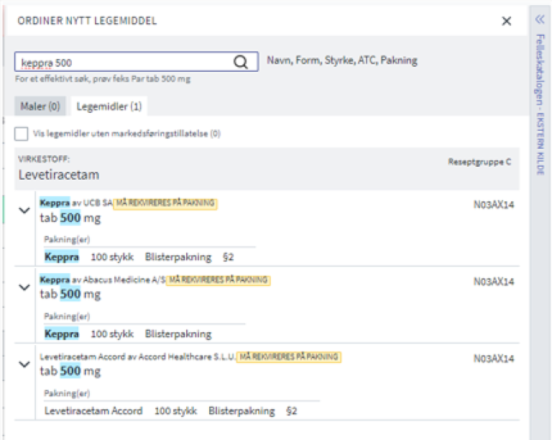Enable Vis legemidler uten markedsføringstillatelse checkbox
The width and height of the screenshot is (552, 440).
click(21, 134)
